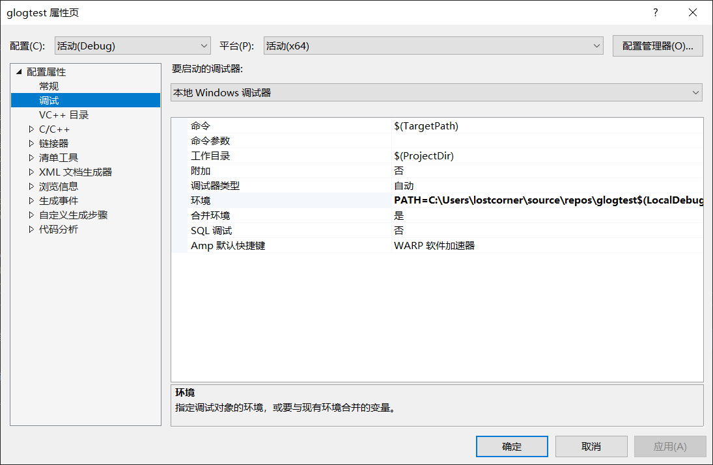Viewport: 713px width, 465px height.
Task: Open the 配置(C) dropdown
Action: (132, 46)
